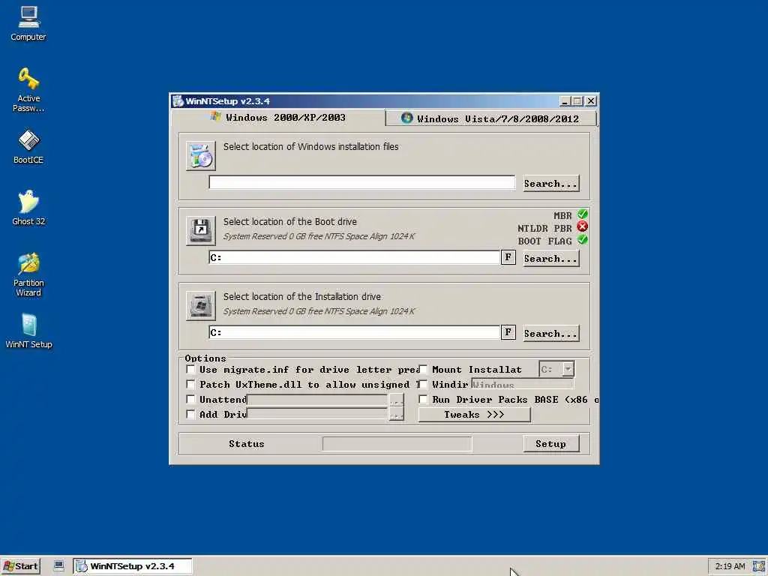Click the F button for Boot drive
This screenshot has width=768, height=576.
508,257
